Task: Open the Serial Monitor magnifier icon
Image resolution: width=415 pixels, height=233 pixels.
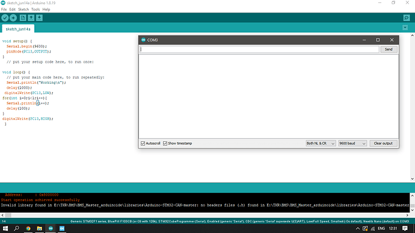Action: (x=407, y=17)
